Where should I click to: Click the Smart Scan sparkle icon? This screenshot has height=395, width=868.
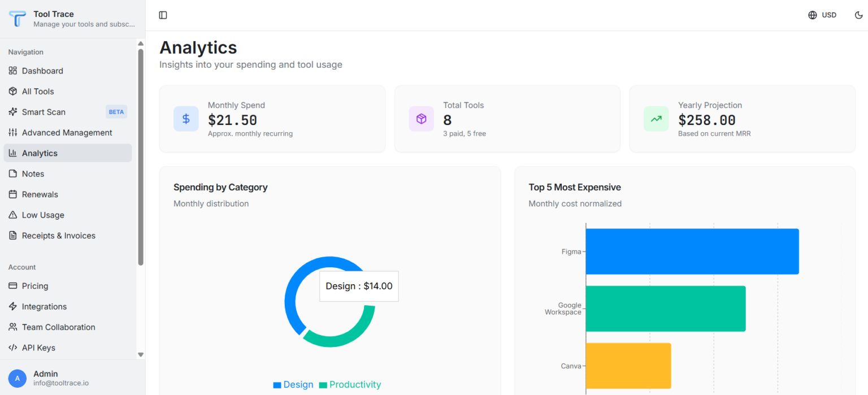coord(13,112)
